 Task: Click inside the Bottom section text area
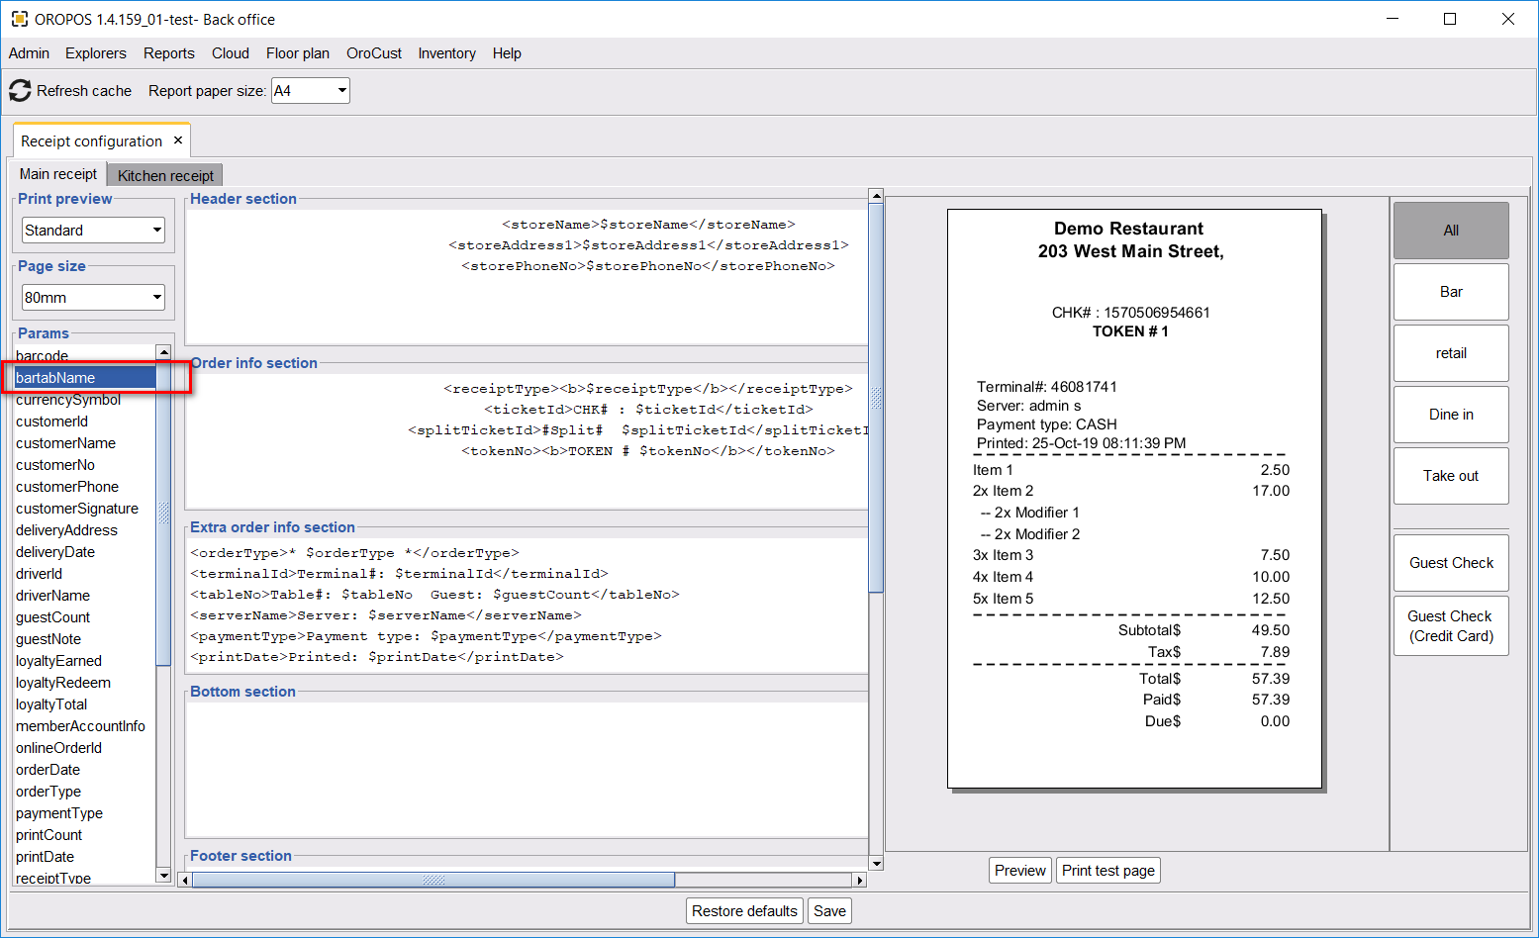(527, 770)
